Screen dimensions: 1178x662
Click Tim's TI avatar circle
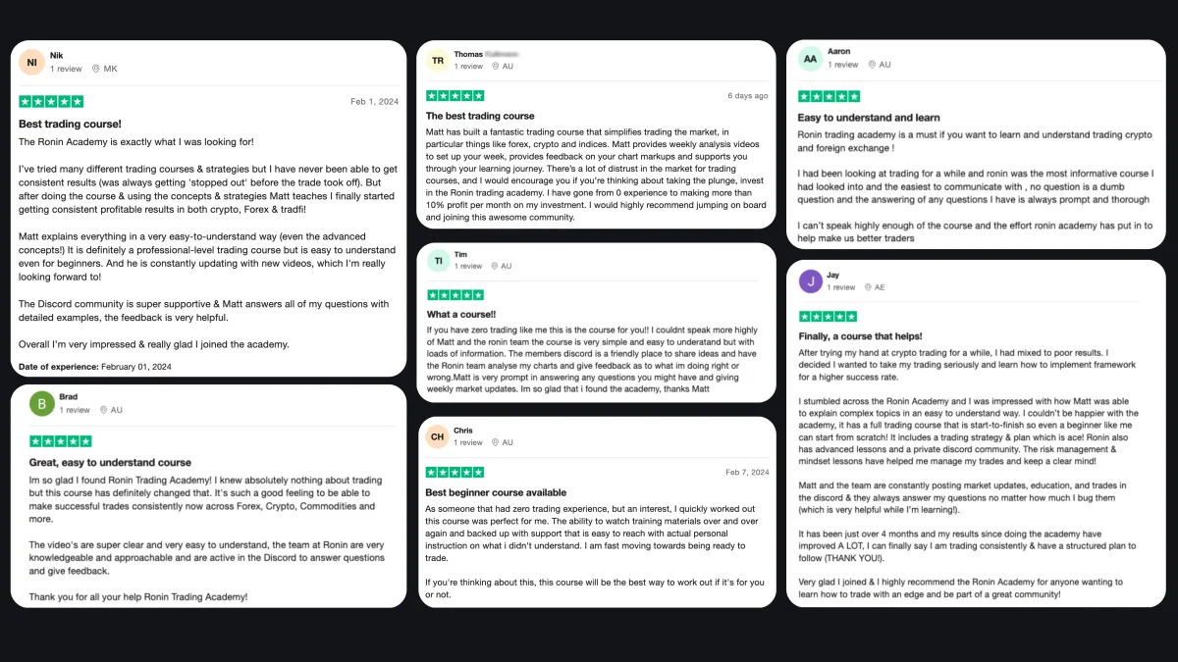coord(438,259)
